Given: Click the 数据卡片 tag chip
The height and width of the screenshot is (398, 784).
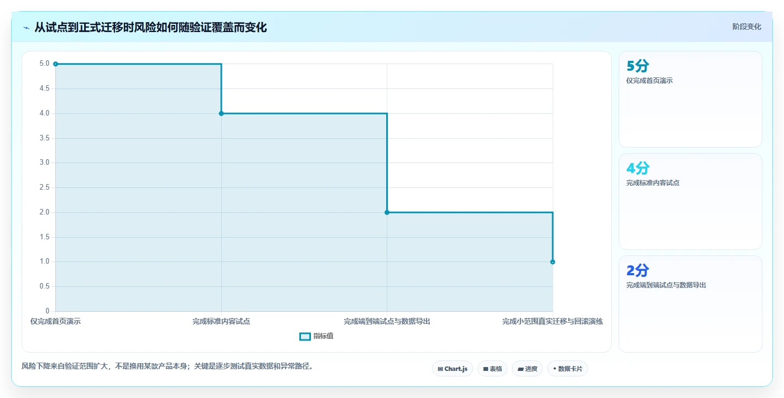Looking at the screenshot, I should (568, 369).
